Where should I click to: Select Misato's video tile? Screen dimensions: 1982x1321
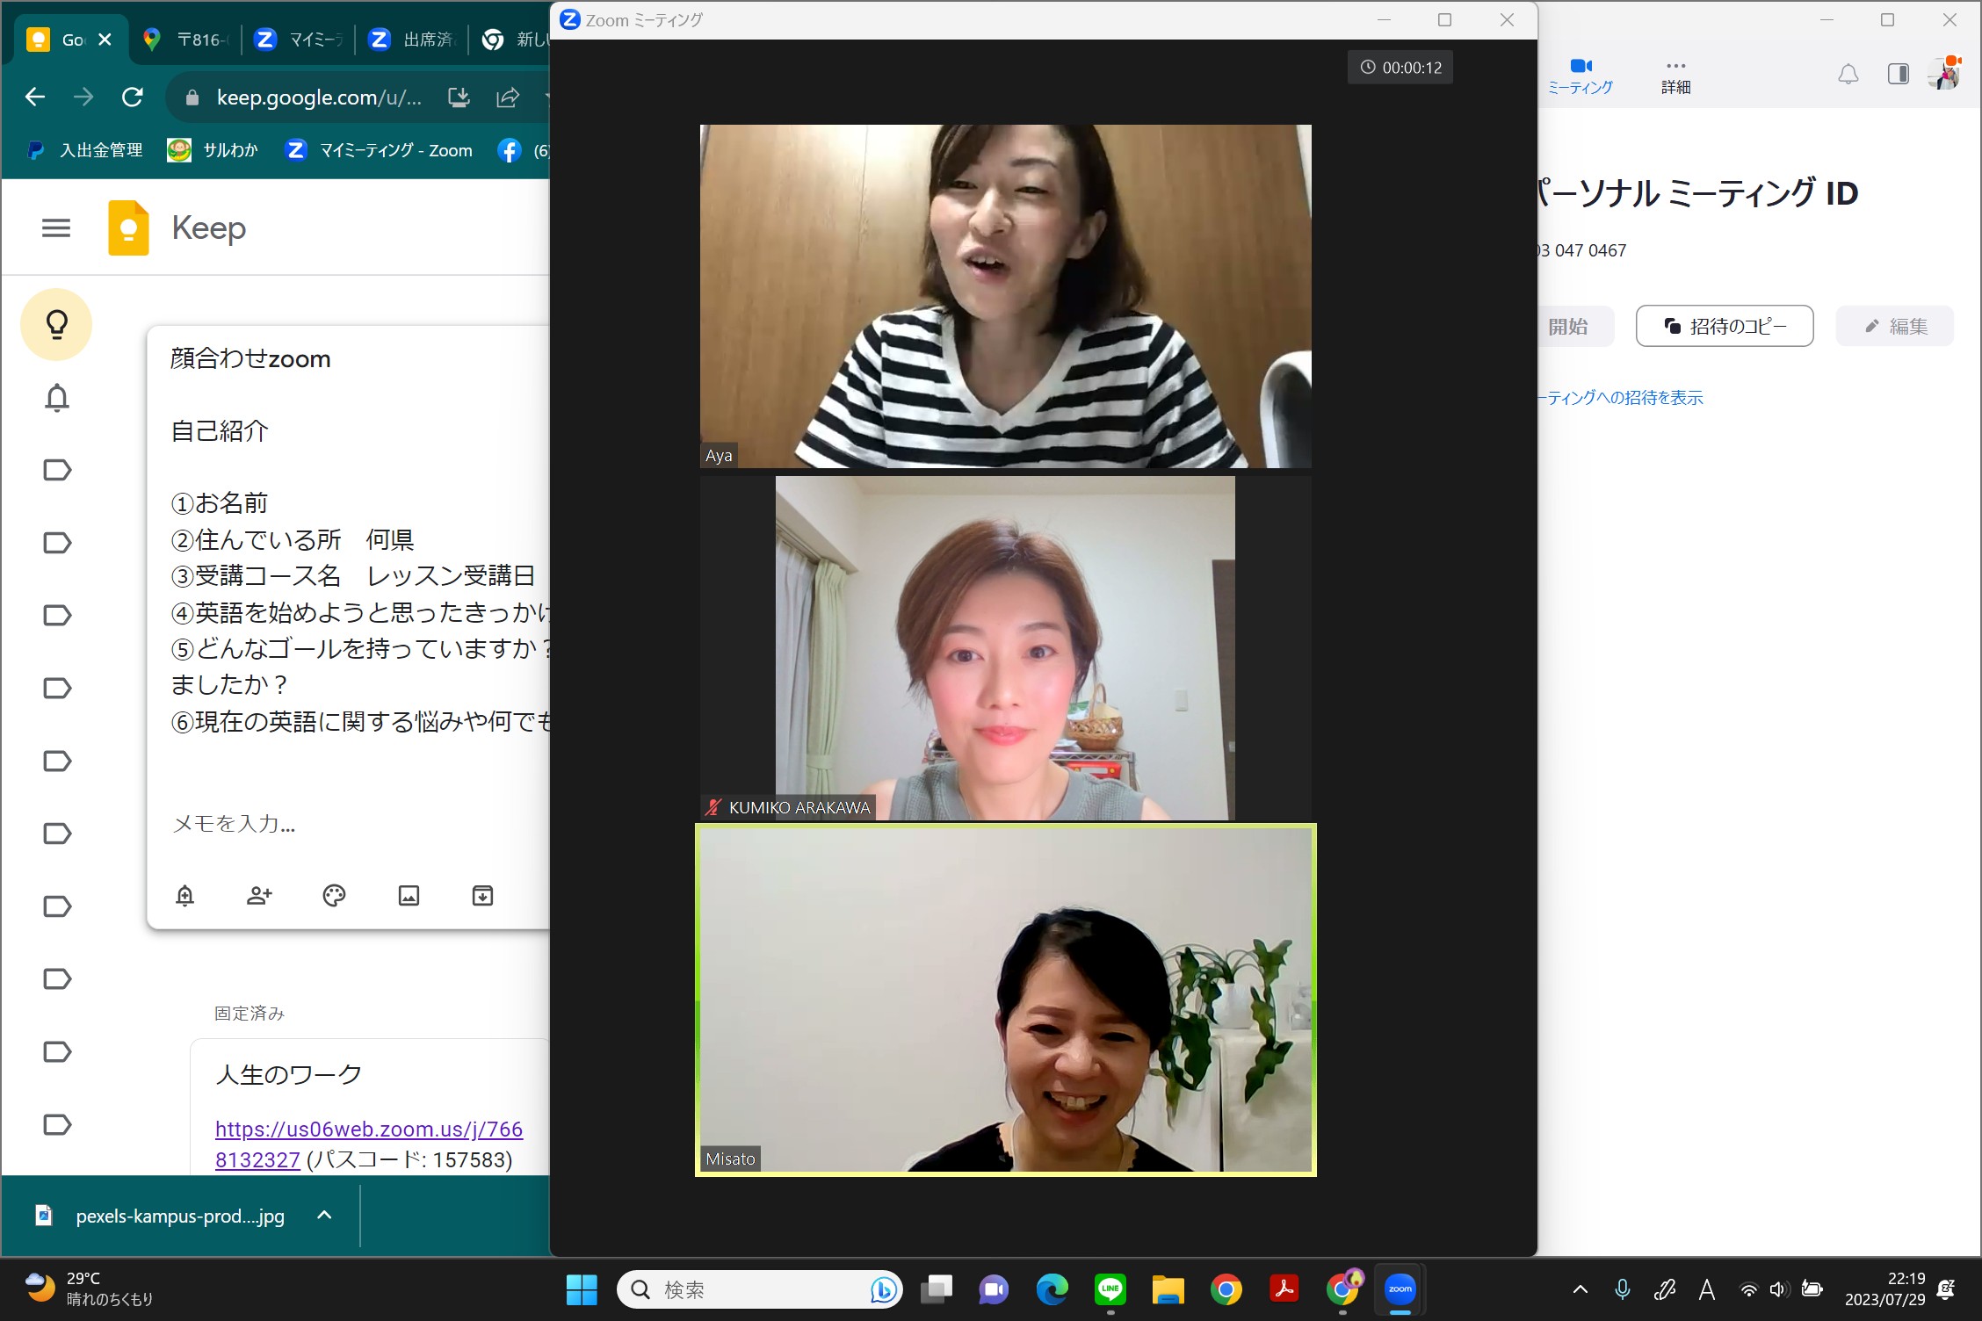click(x=1005, y=1000)
